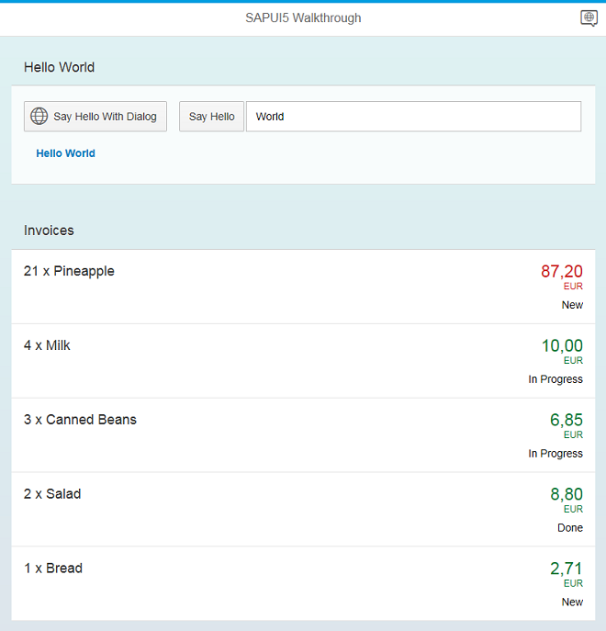Open the 21 x Pineapple invoice
Image resolution: width=606 pixels, height=631 pixels.
point(70,271)
